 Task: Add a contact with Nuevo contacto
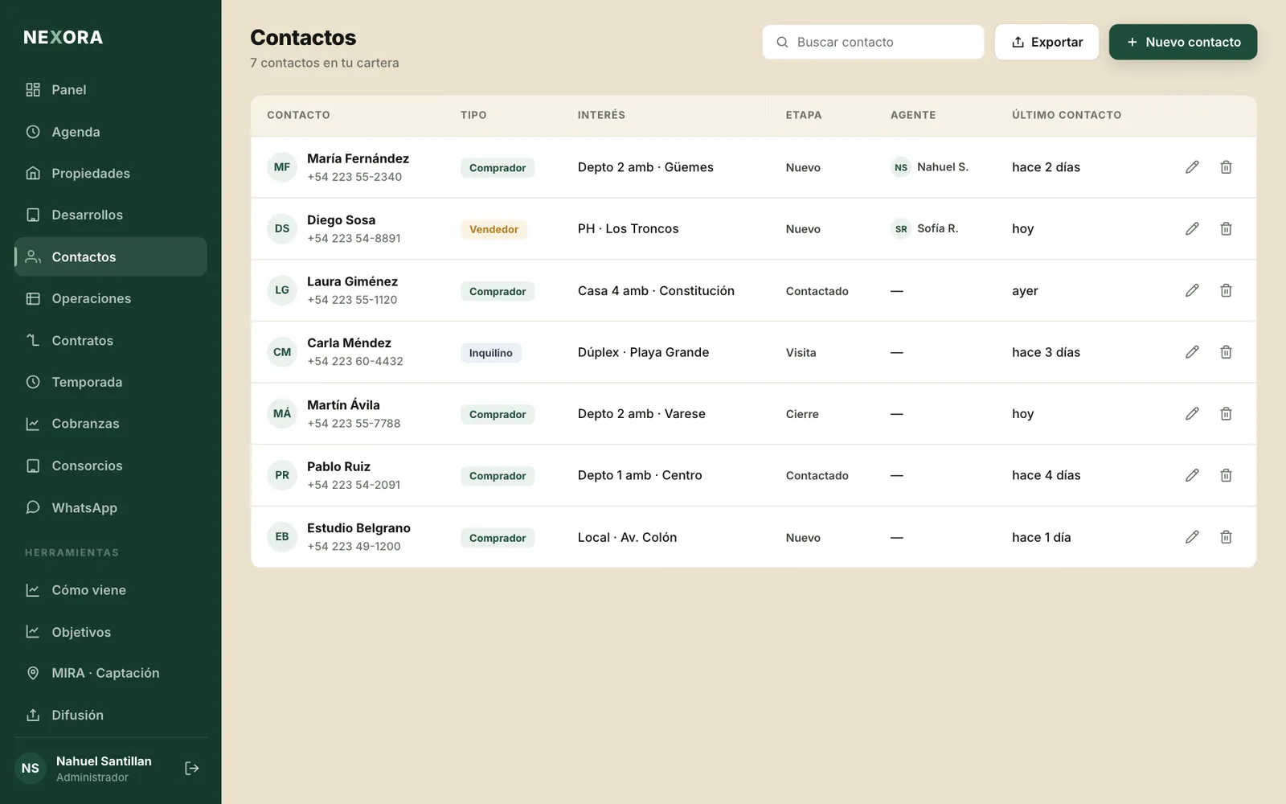pyautogui.click(x=1183, y=42)
